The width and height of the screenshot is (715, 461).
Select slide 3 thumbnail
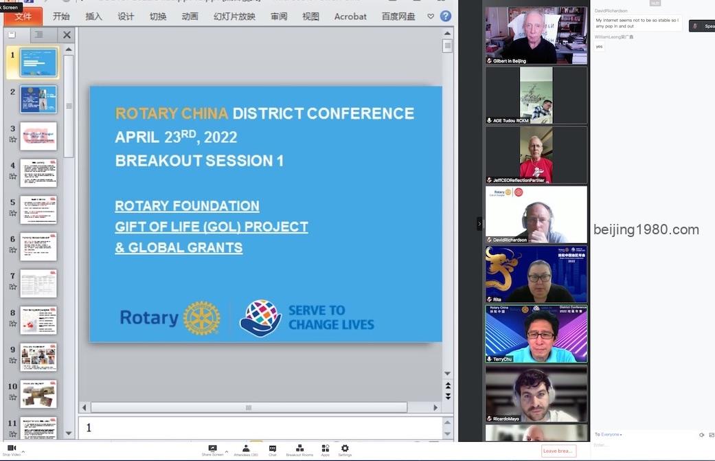(38, 136)
